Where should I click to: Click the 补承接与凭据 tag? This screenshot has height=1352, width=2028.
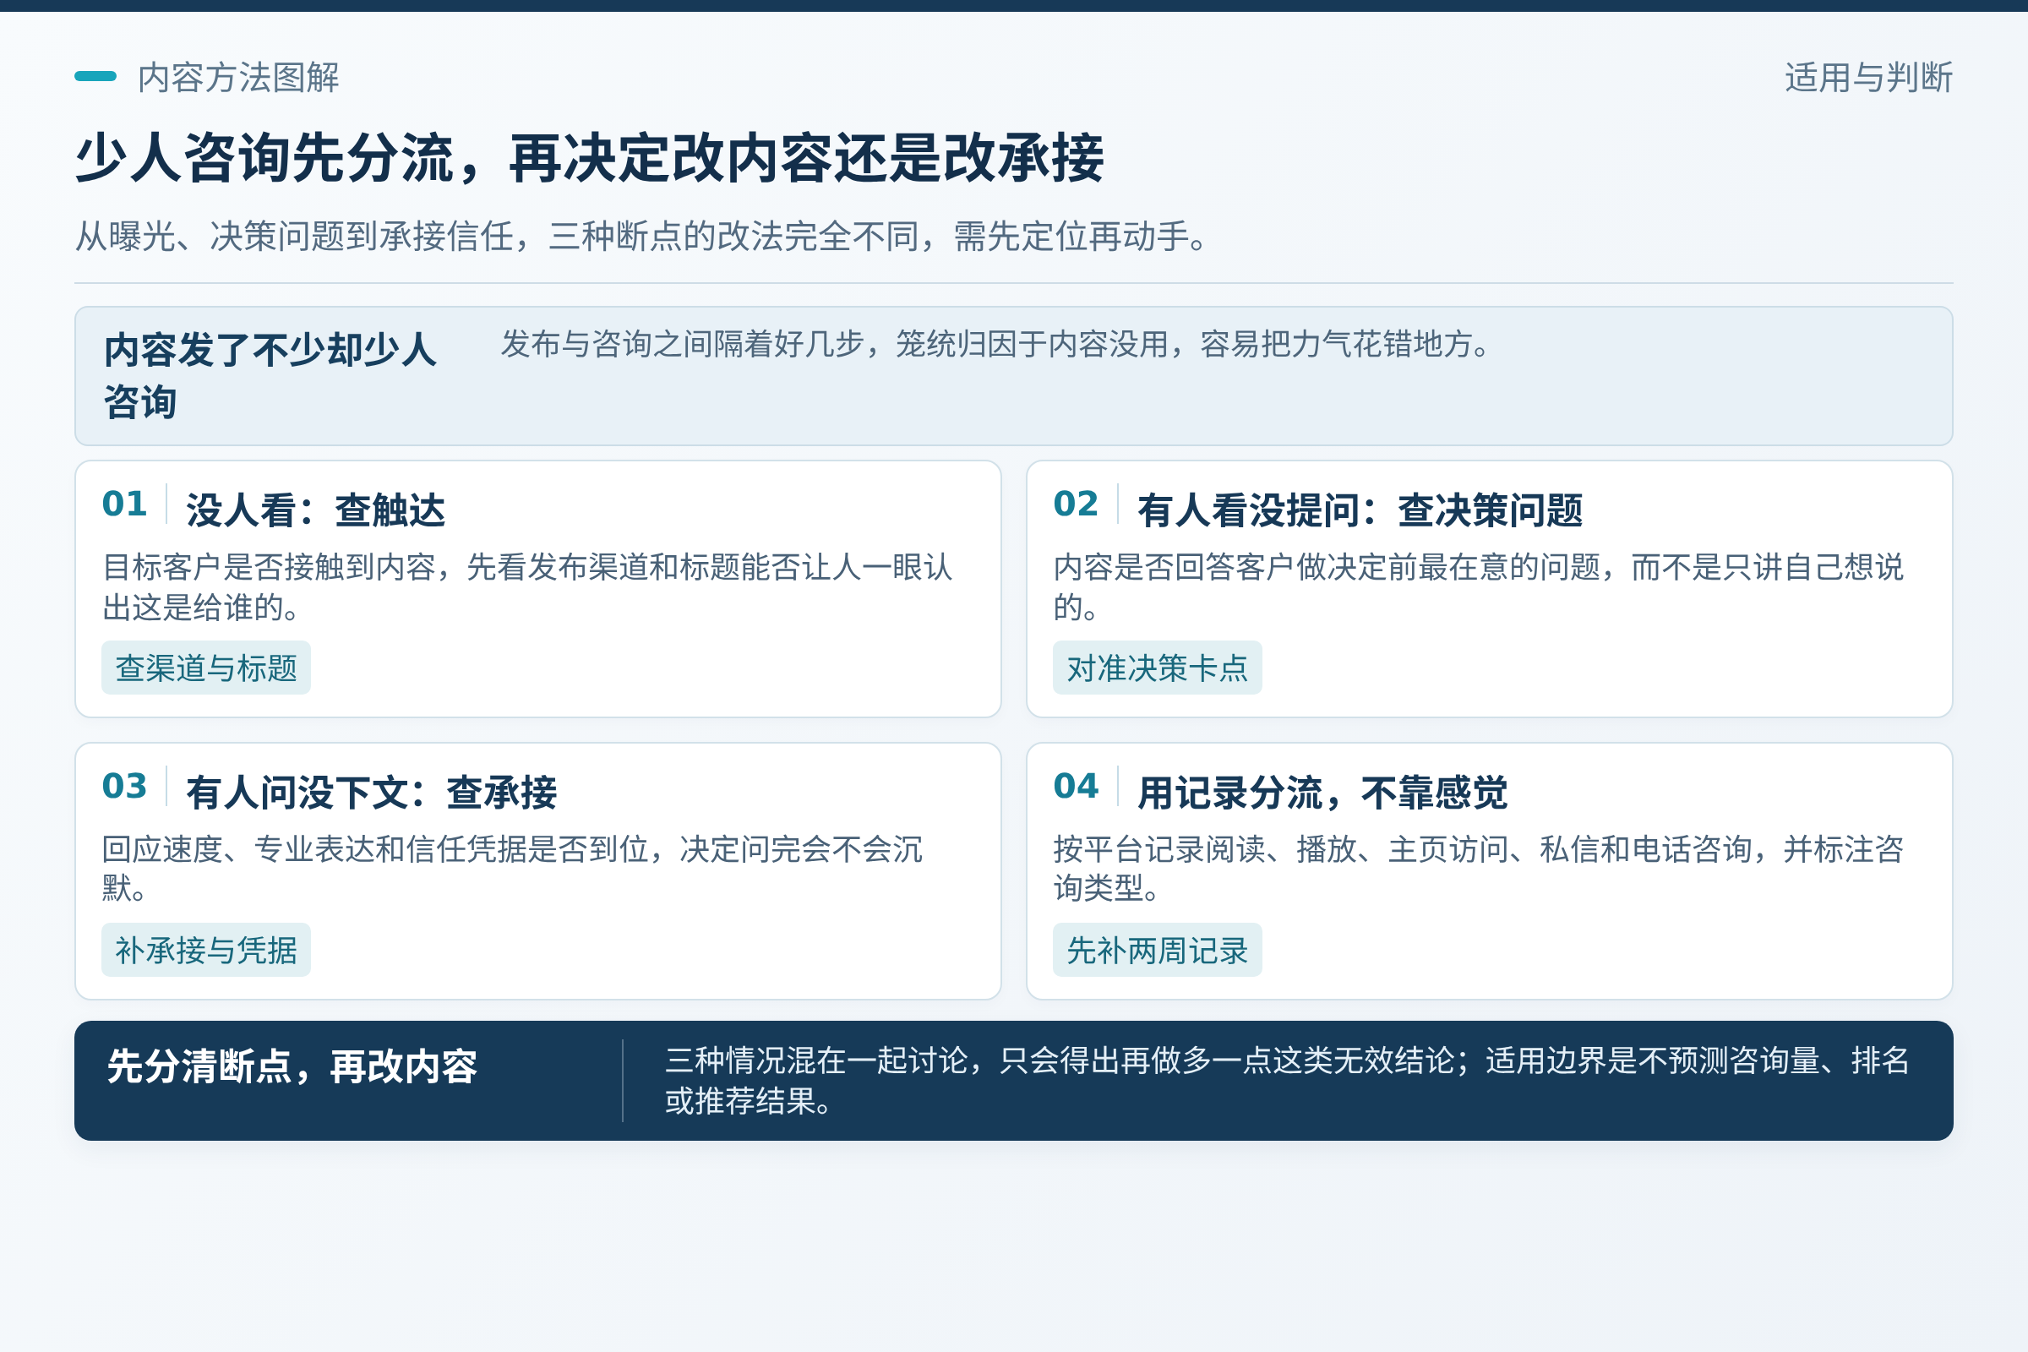206,949
